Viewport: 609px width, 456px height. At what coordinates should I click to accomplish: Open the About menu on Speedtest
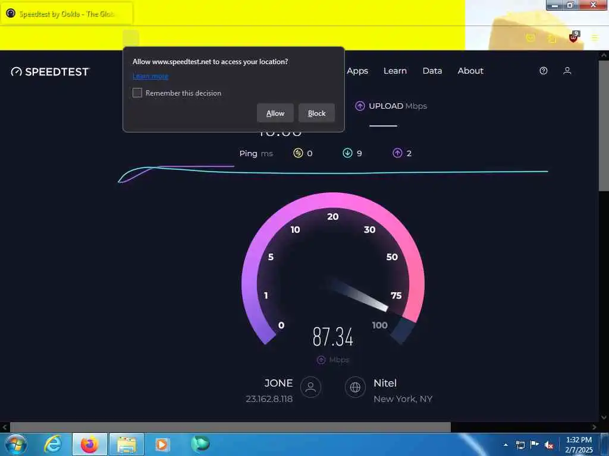pos(470,71)
